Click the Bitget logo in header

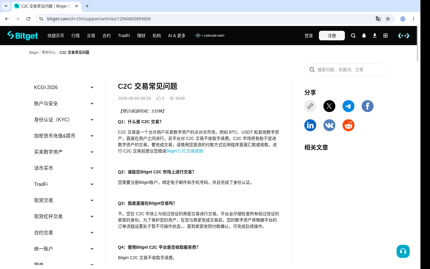pos(23,36)
